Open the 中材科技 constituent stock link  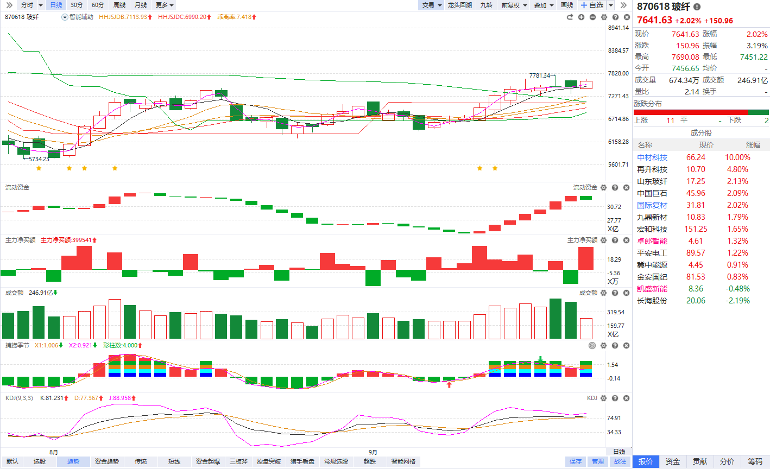tap(652, 157)
